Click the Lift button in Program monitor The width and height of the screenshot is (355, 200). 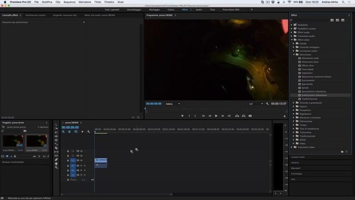tap(237, 116)
